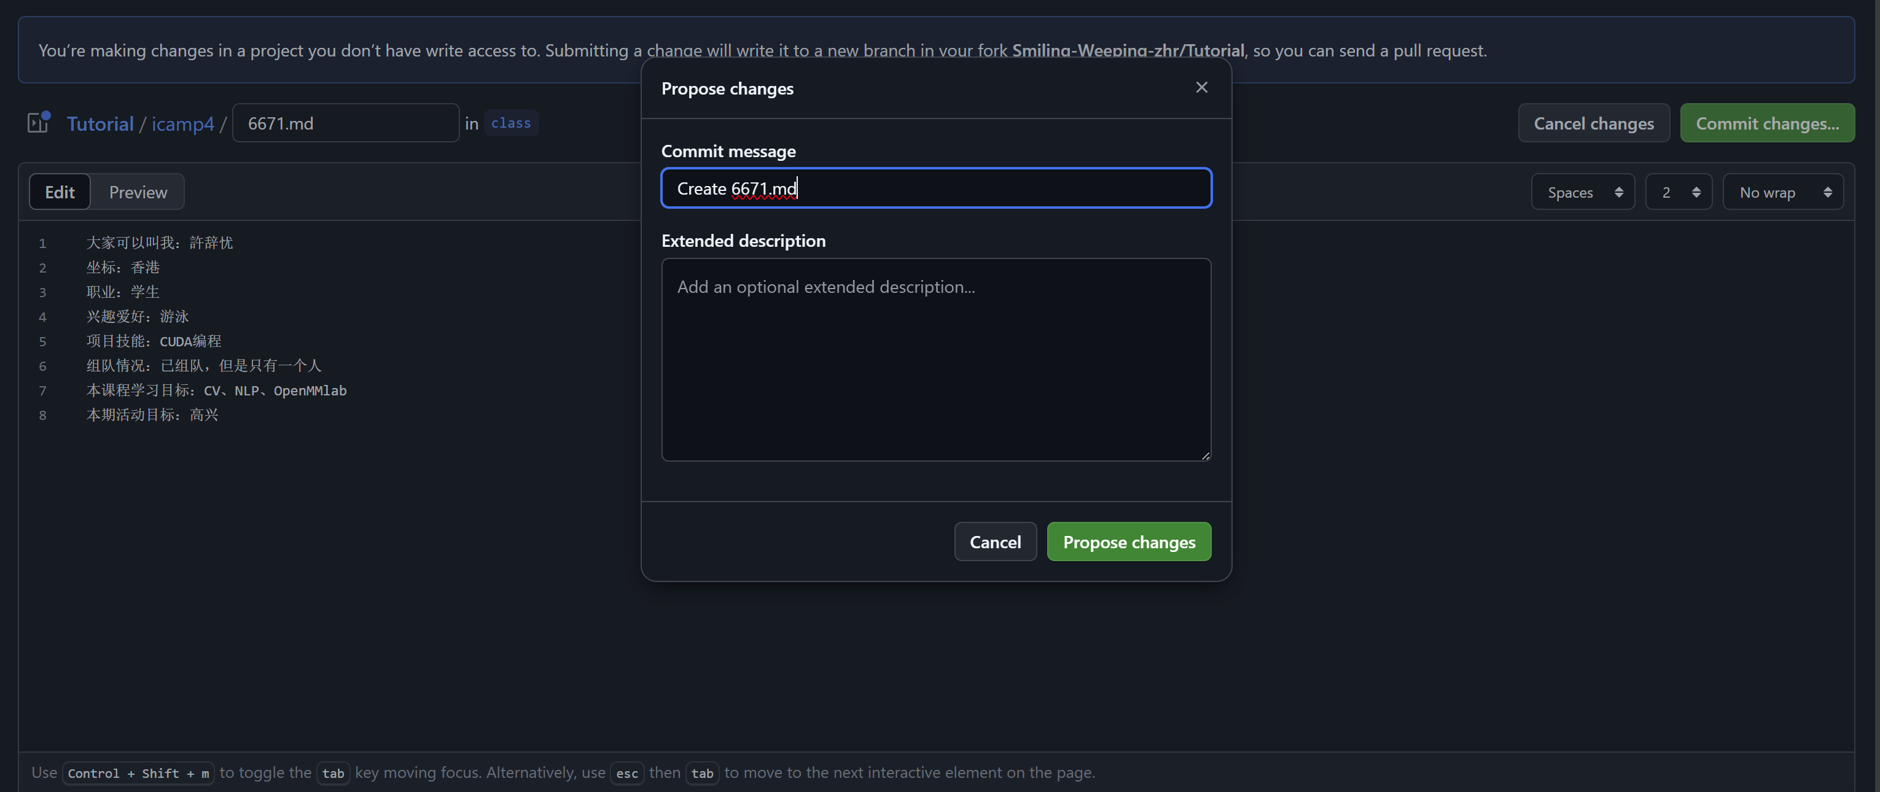Screen dimensions: 1880x792
Task: Focus the Commit message input field
Action: click(x=937, y=187)
